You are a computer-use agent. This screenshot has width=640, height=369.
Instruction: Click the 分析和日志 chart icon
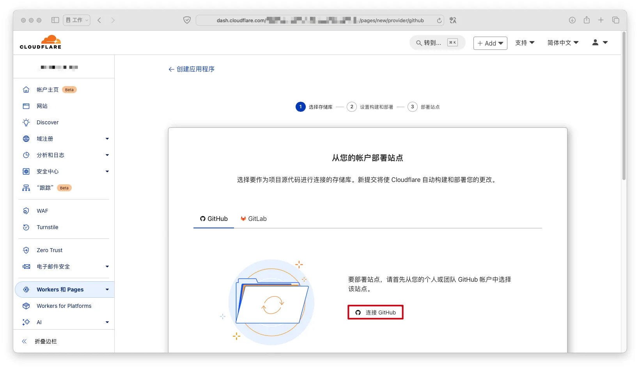tap(26, 155)
